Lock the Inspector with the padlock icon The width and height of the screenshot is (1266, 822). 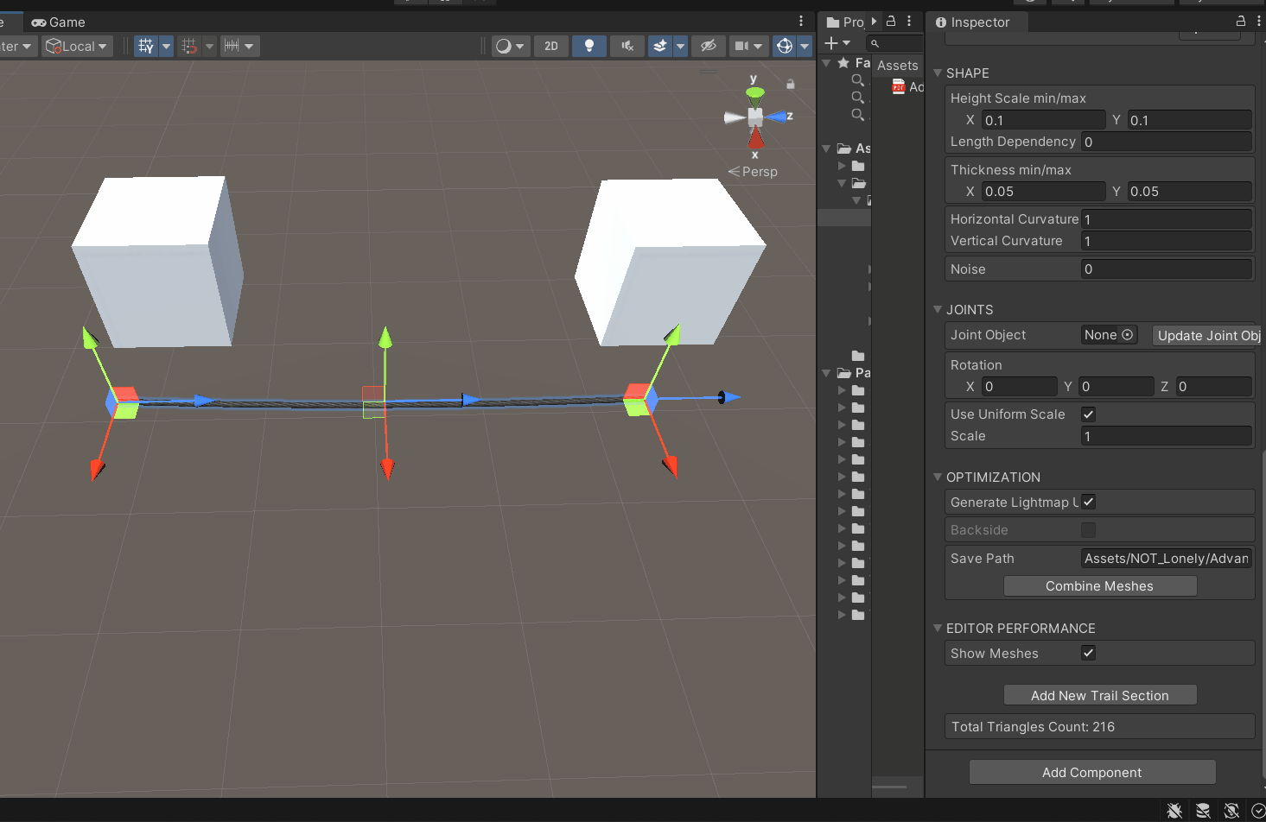1241,22
